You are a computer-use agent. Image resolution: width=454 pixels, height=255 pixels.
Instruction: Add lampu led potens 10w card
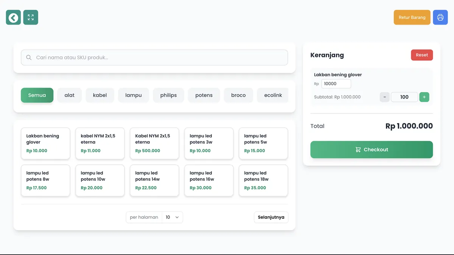[x=100, y=181]
